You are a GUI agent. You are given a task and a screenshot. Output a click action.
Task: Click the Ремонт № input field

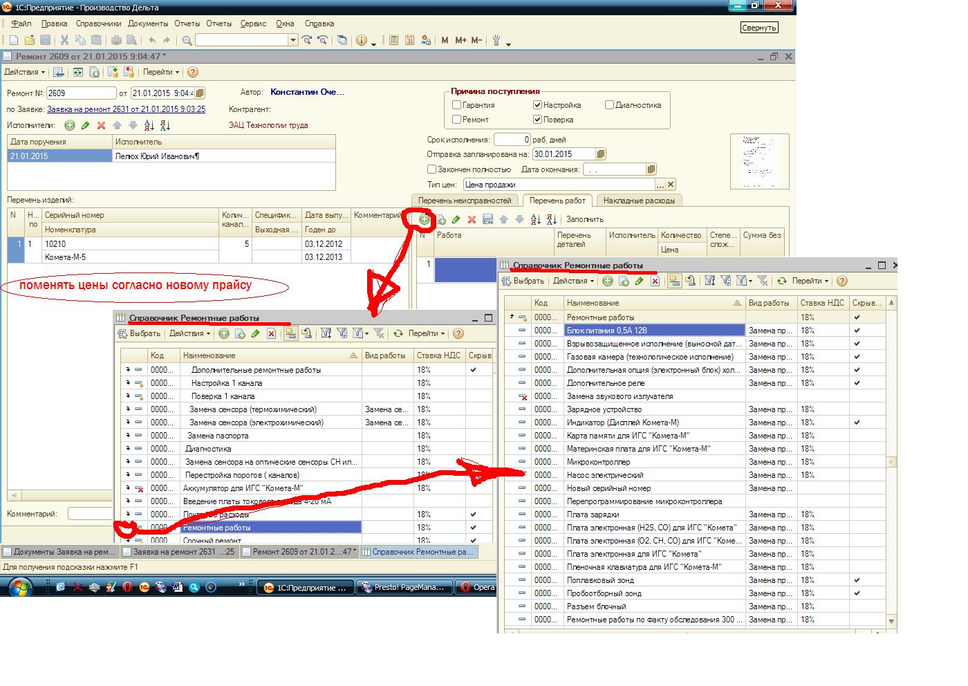(x=81, y=93)
